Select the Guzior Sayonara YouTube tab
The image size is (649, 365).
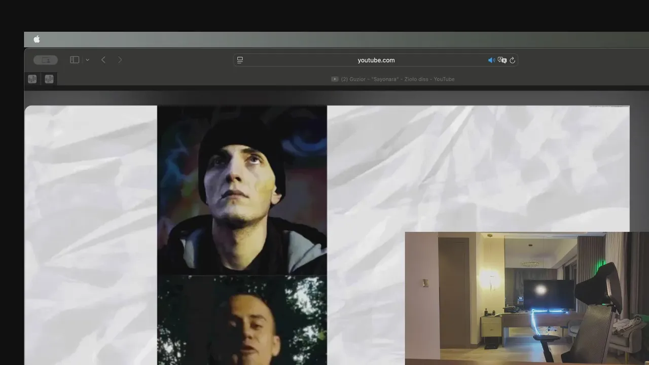point(393,79)
